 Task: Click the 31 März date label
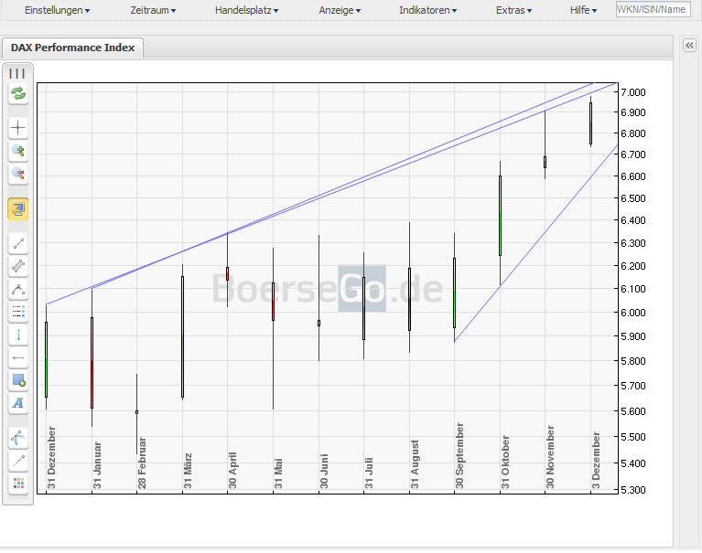(x=187, y=471)
